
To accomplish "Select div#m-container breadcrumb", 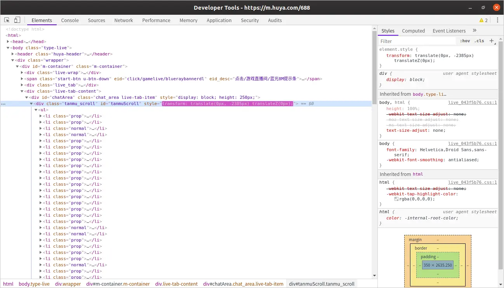I will pos(118,284).
